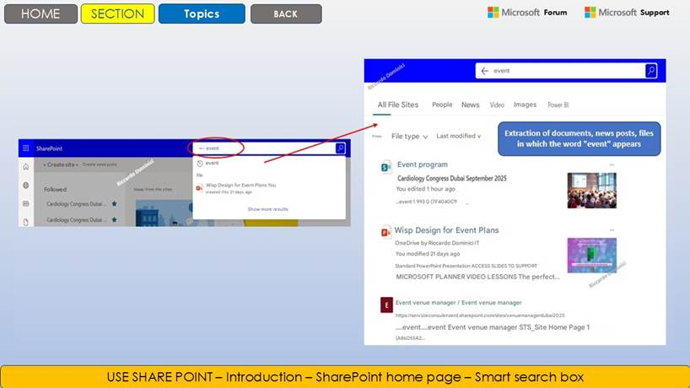Screen dimensions: 690x388
Task: Click the Sway icon beside Event program
Action: [386, 167]
